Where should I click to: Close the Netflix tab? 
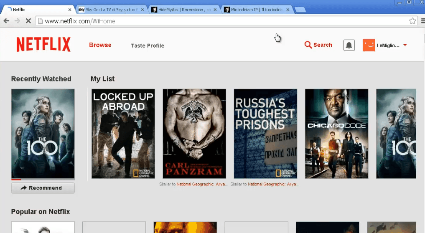(70, 10)
